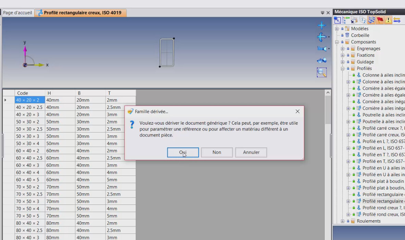This screenshot has height=240, width=405.
Task: Click the perspective camera icon above the magnifier
Action: click(322, 61)
